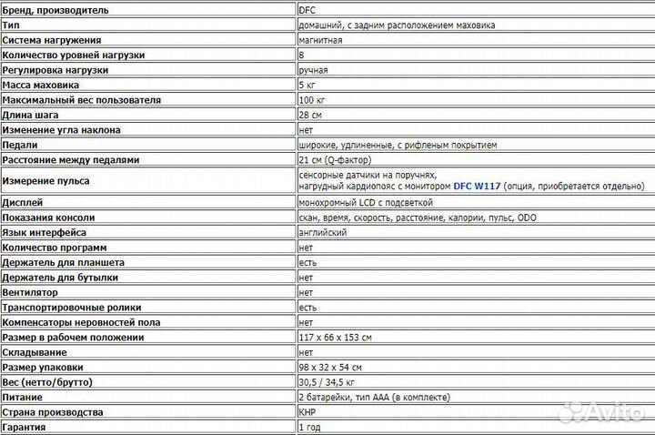Click the 'английский' interface language value
655x435 pixels.
click(x=322, y=233)
